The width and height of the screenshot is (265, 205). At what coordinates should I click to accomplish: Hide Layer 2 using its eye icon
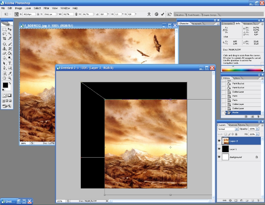click(219, 141)
